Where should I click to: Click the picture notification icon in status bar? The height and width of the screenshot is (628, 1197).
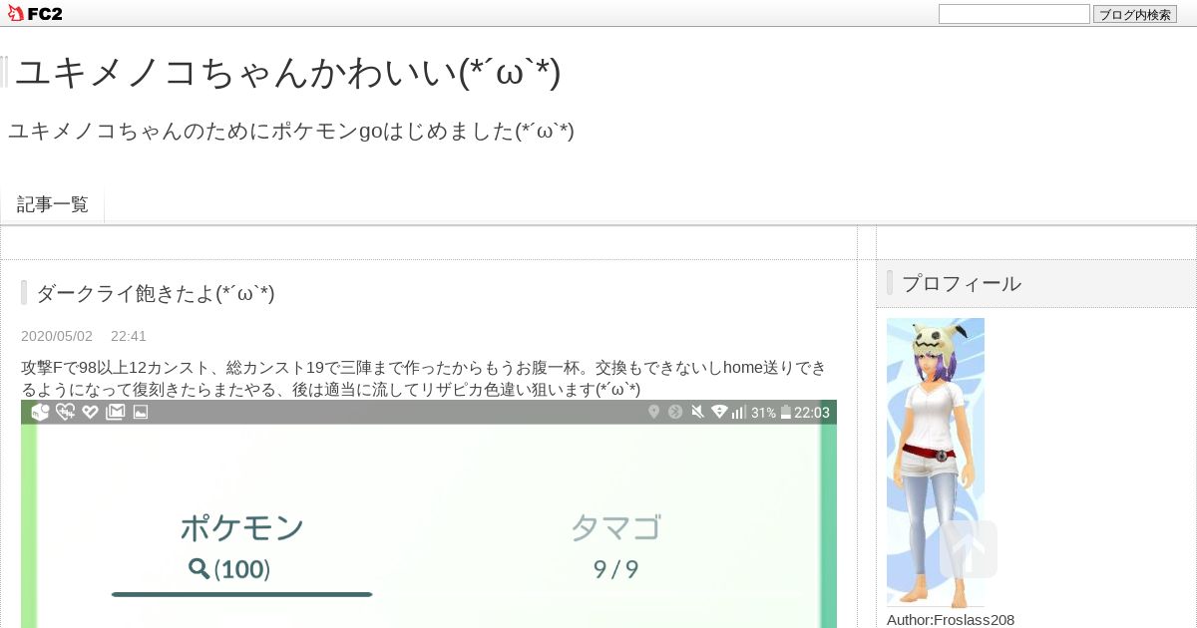coord(141,412)
